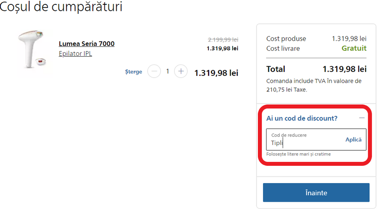
Task: Click the quantity value between the steppers
Action: click(167, 71)
